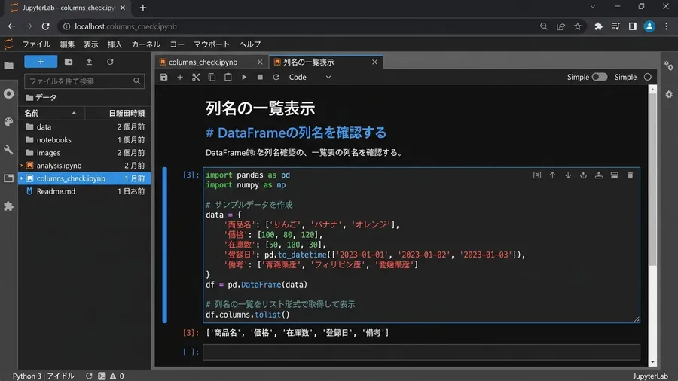Open the Code cell type dropdown
This screenshot has height=381, width=678.
point(310,77)
